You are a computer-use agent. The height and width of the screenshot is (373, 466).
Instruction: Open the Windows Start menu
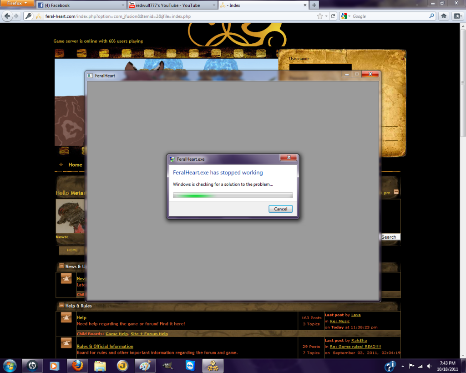coord(10,366)
